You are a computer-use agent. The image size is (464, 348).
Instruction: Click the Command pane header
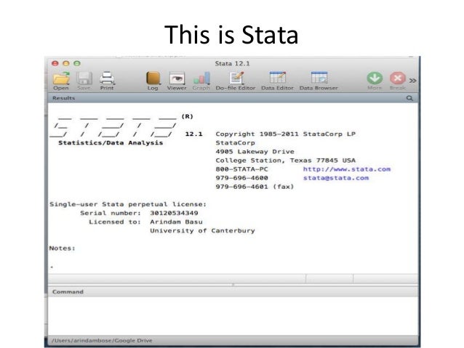coord(233,292)
